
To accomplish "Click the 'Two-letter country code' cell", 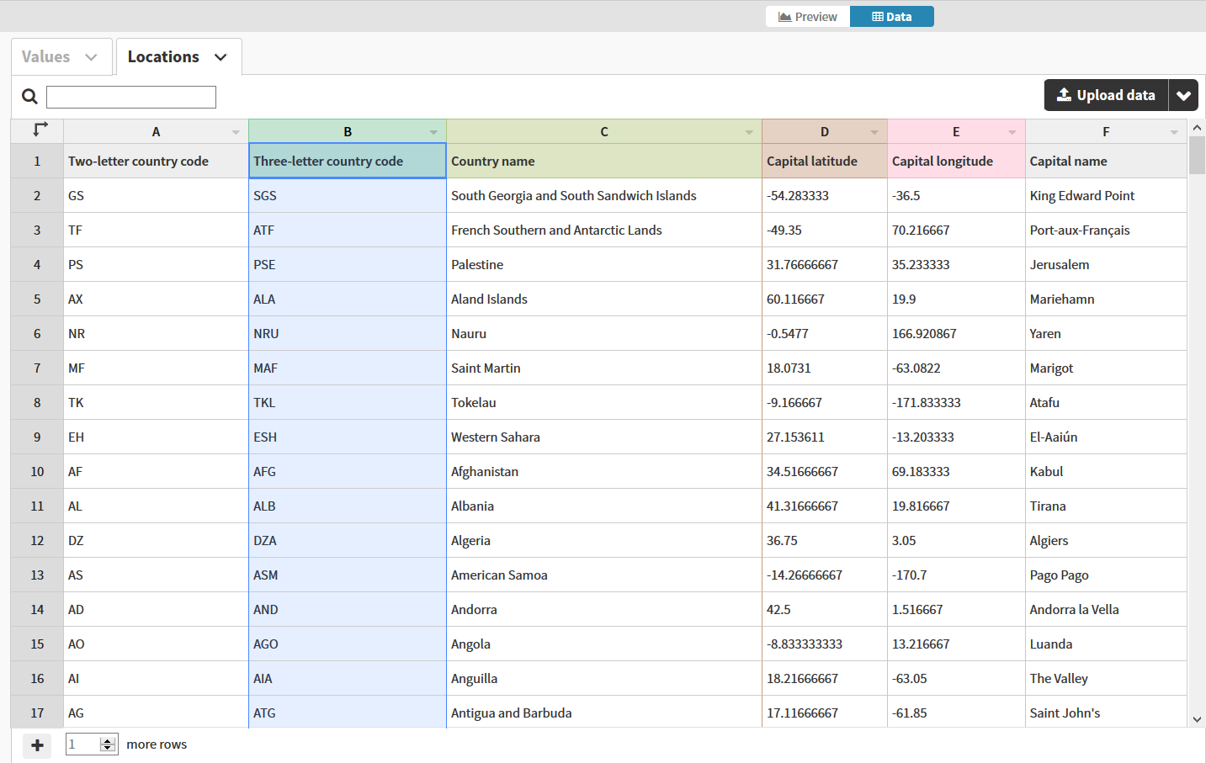I will click(156, 161).
